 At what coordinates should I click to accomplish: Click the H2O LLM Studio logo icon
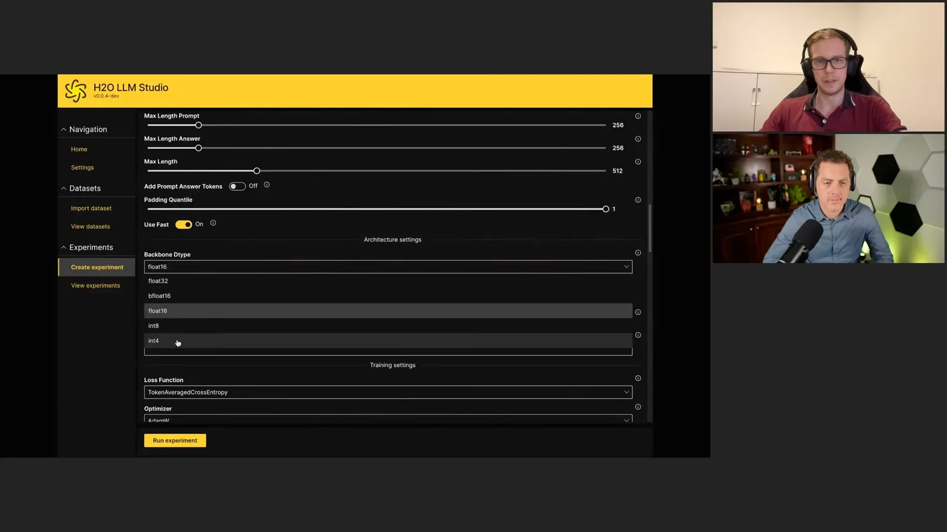coord(76,91)
